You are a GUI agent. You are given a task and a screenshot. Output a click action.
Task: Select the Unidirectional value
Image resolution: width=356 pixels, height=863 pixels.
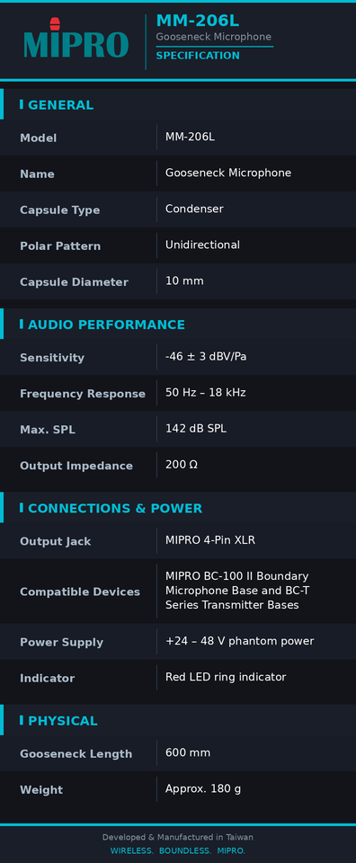point(202,245)
